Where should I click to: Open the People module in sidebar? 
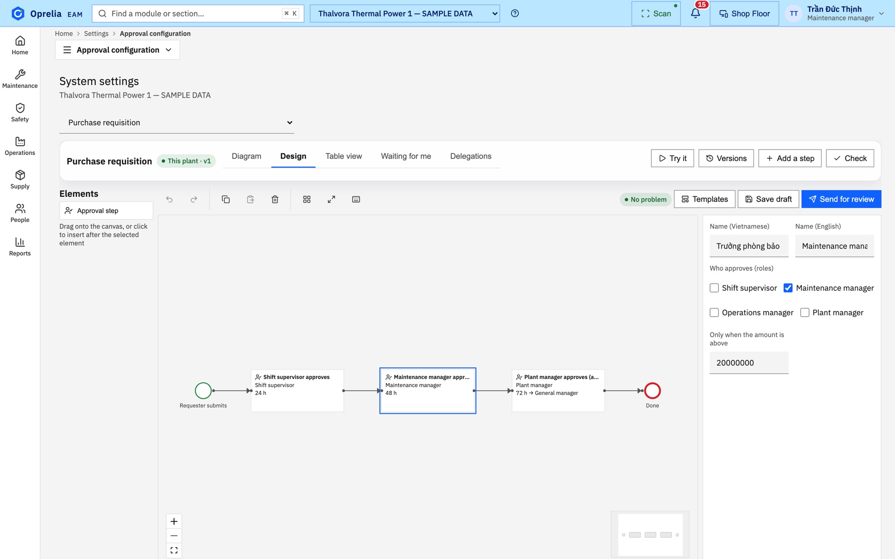click(20, 213)
